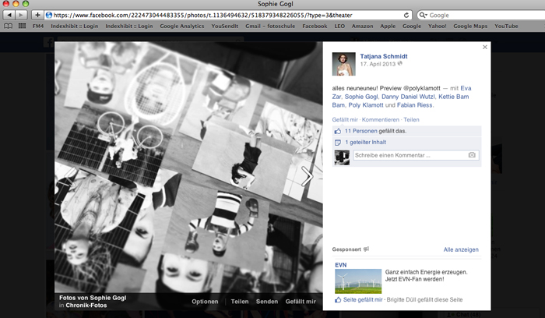Attach a photo via the camera icon

[x=472, y=155]
